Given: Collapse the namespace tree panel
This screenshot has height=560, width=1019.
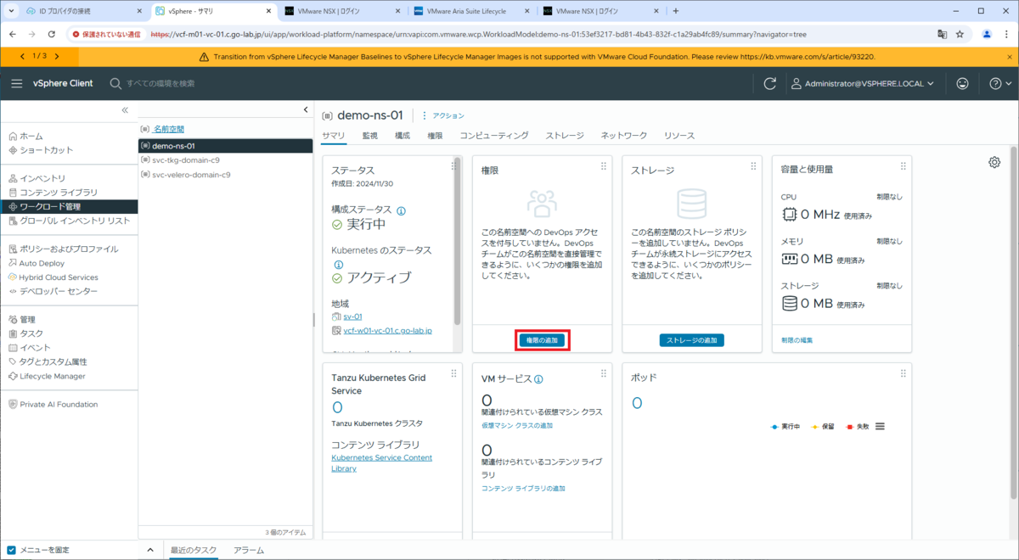Looking at the screenshot, I should tap(306, 110).
